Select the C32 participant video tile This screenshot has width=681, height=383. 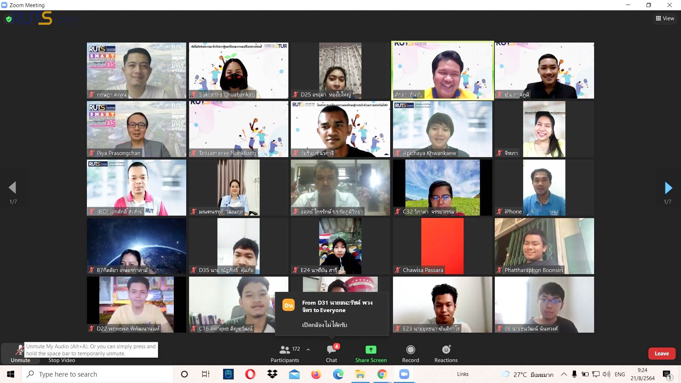pos(442,188)
